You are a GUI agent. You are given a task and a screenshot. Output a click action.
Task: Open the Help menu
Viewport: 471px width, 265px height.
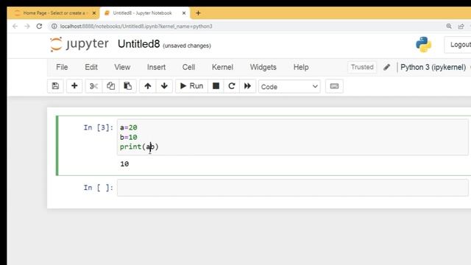click(301, 67)
